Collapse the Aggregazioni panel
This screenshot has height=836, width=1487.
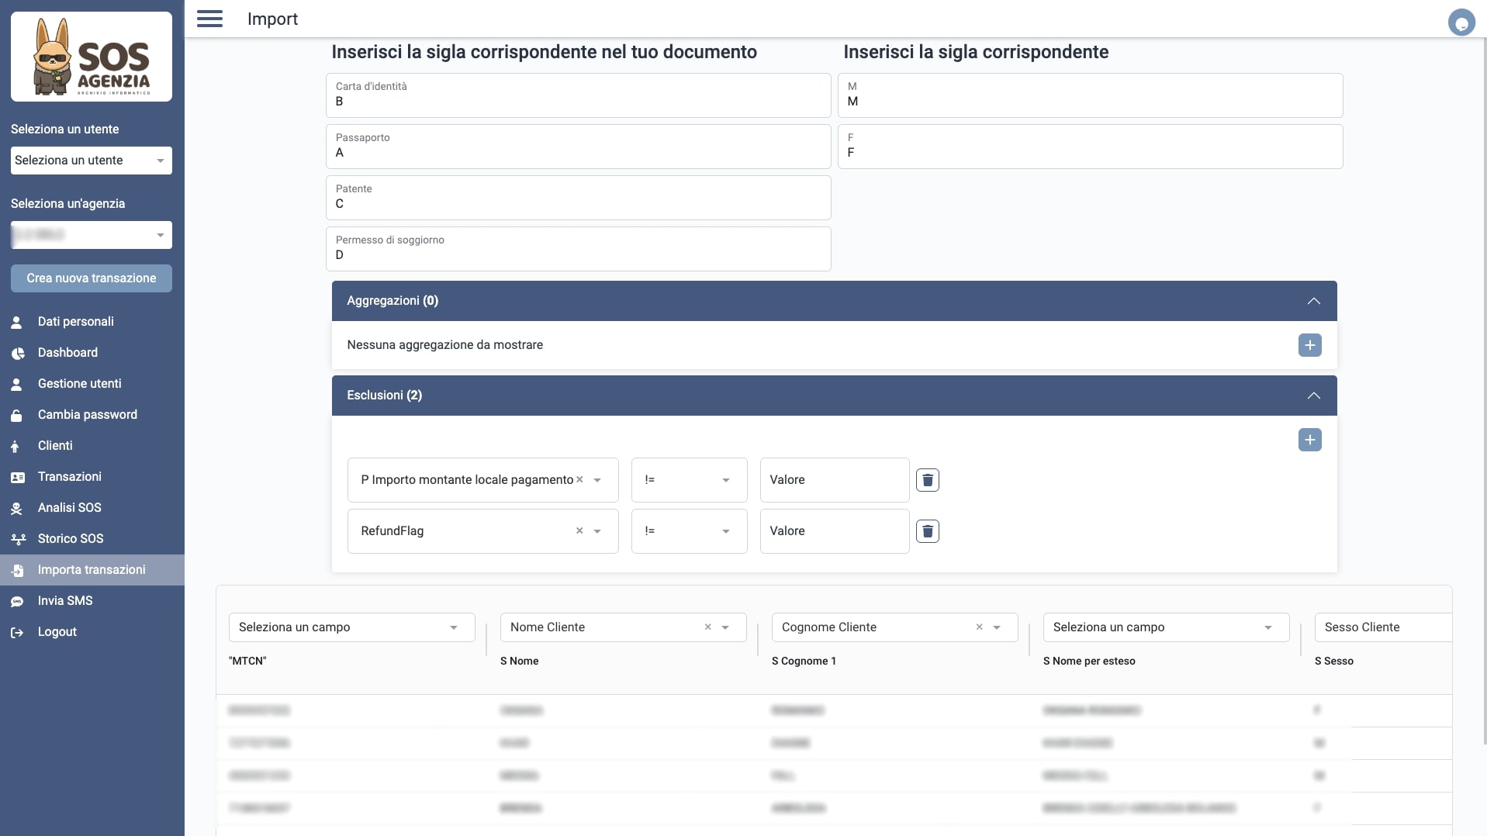[x=1313, y=301]
